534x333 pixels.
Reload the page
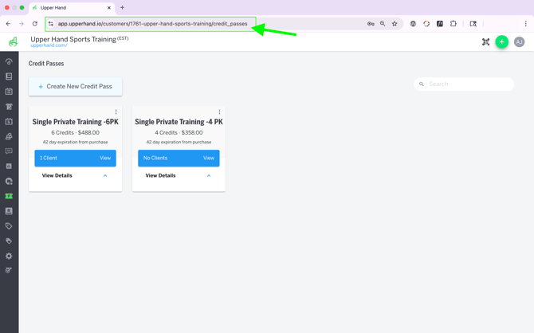coord(35,24)
